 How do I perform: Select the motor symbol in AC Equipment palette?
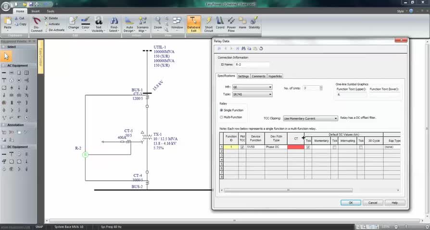[x=19, y=80]
